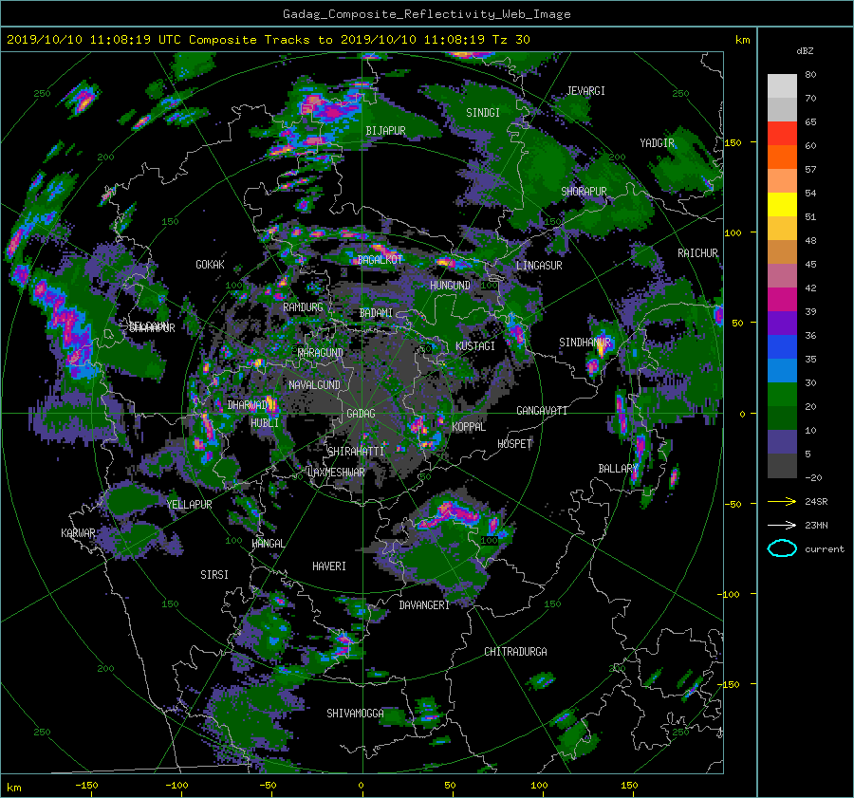Click the NAVALGUND city label
Image resolution: width=854 pixels, height=798 pixels.
point(314,385)
